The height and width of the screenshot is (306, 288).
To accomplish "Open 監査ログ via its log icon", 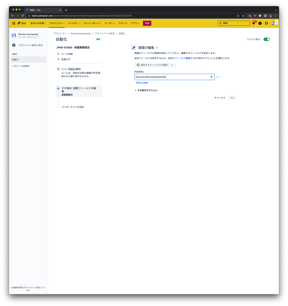I will 58,59.
